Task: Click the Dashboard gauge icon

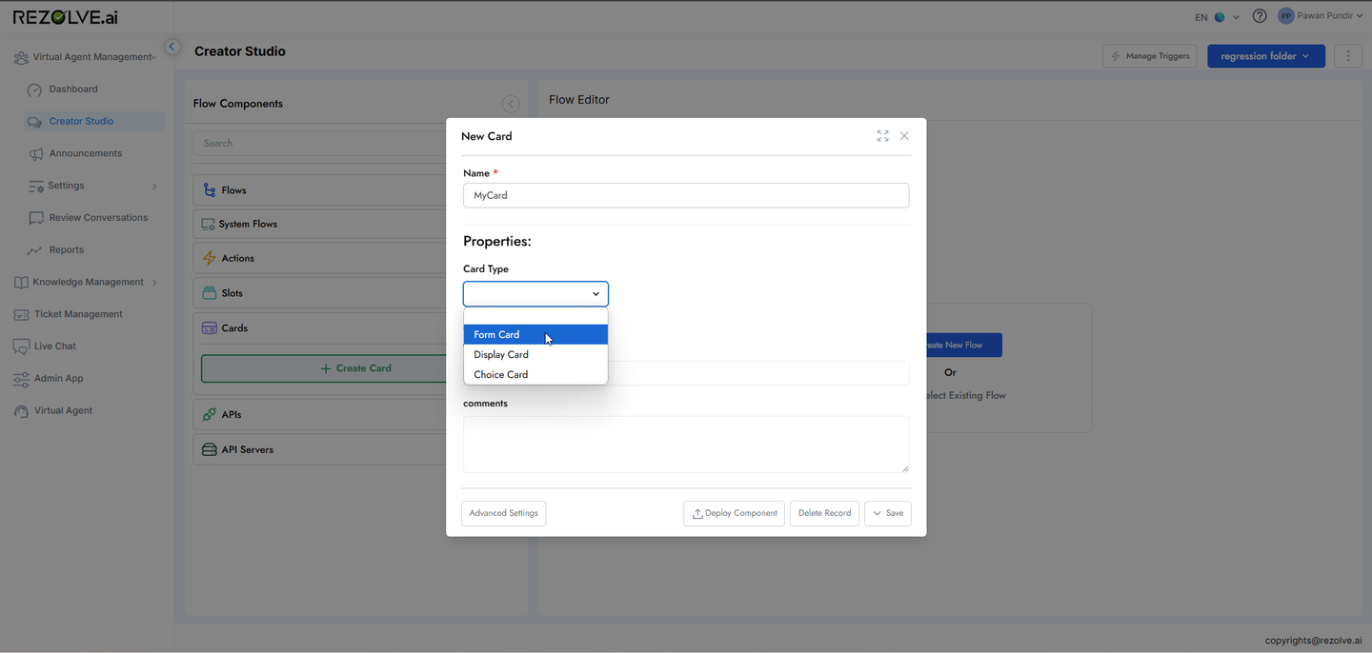Action: tap(35, 89)
